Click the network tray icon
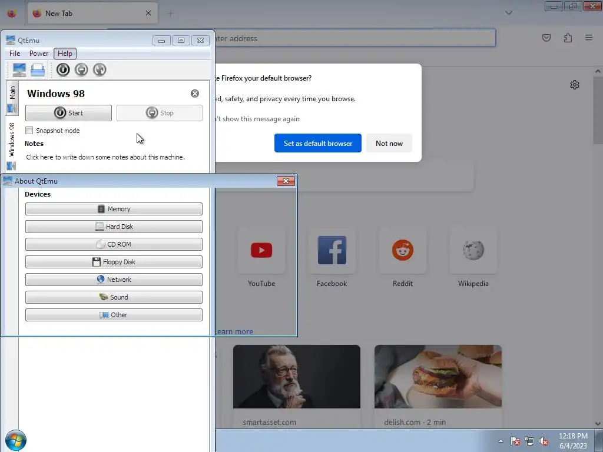Viewport: 603px width, 452px height. click(529, 441)
